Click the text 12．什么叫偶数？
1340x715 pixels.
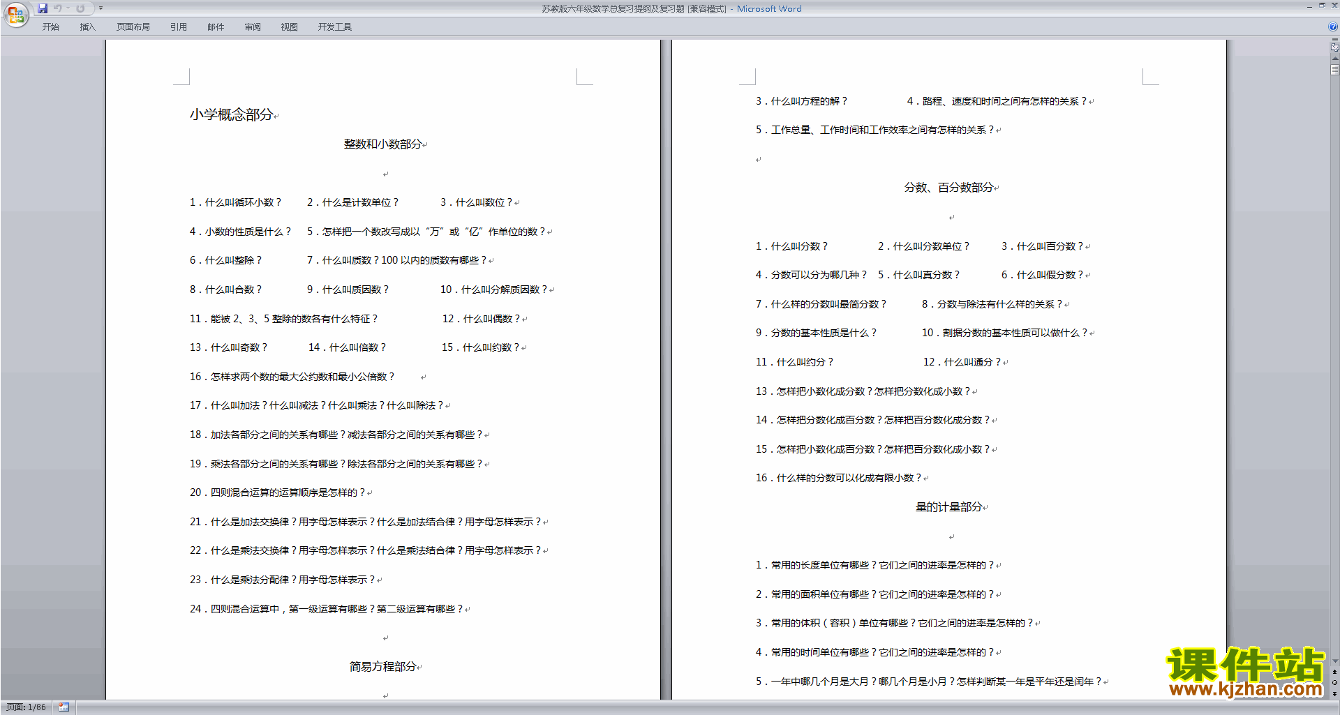tap(482, 319)
